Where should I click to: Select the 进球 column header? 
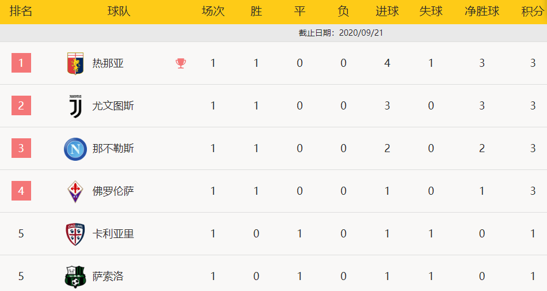[388, 11]
